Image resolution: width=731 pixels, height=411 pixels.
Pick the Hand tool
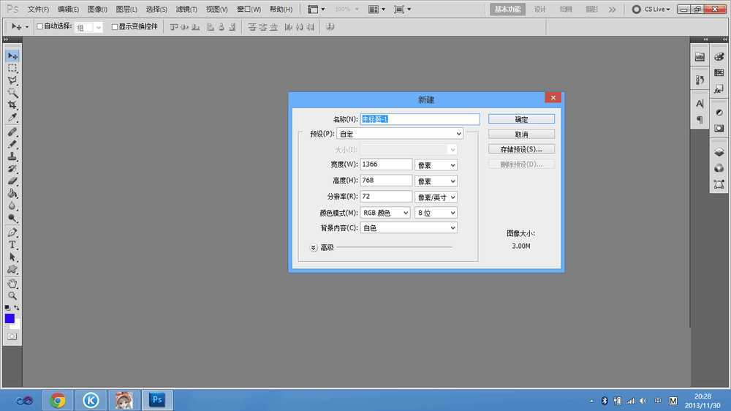coord(12,284)
